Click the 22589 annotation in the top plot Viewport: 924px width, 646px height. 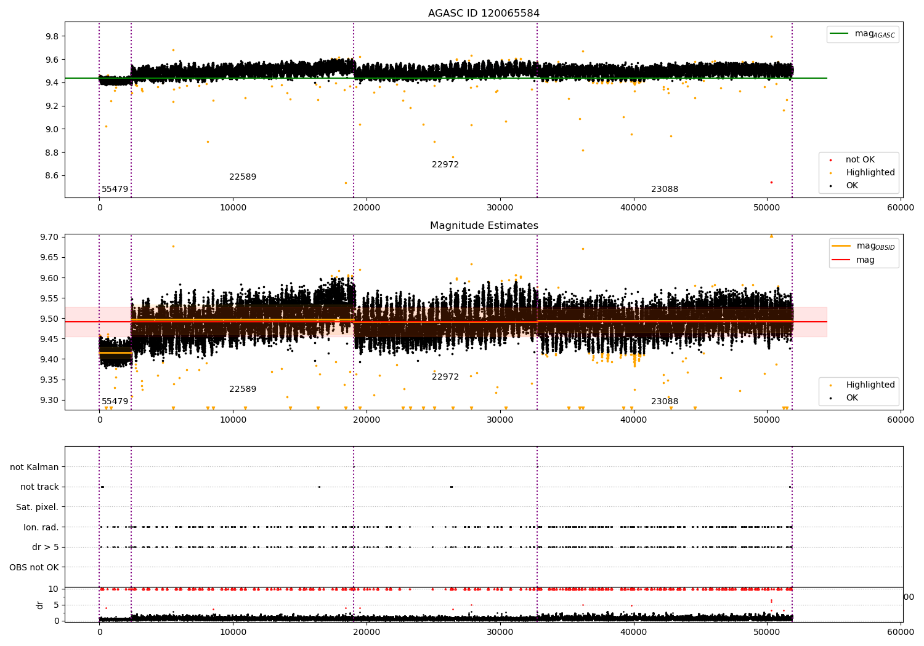tap(243, 177)
